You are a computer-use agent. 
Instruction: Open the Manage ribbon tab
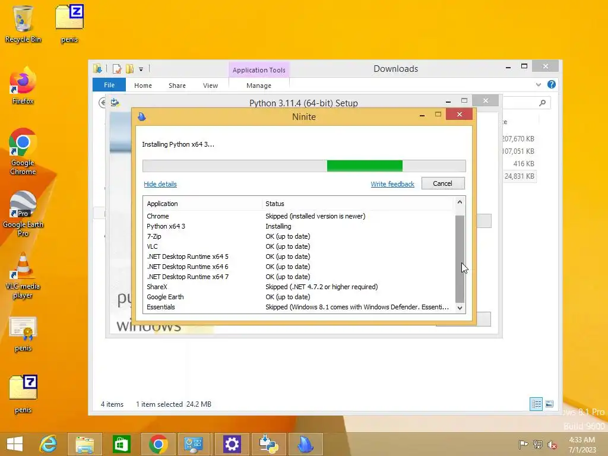coord(259,85)
